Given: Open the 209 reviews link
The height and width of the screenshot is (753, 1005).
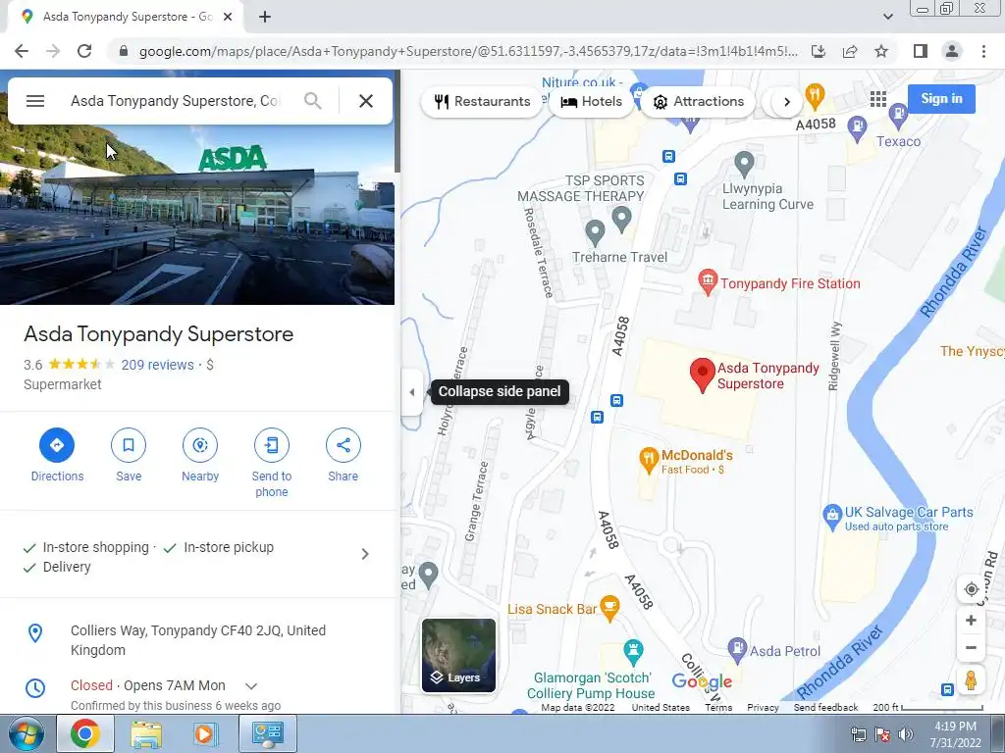Looking at the screenshot, I should click(158, 365).
